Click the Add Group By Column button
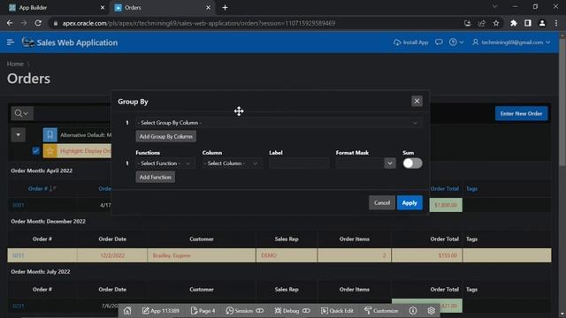This screenshot has width=566, height=318. coord(166,136)
